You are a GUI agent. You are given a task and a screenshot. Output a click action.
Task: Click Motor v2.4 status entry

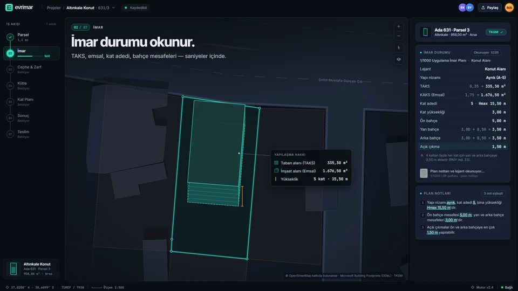pos(482,287)
